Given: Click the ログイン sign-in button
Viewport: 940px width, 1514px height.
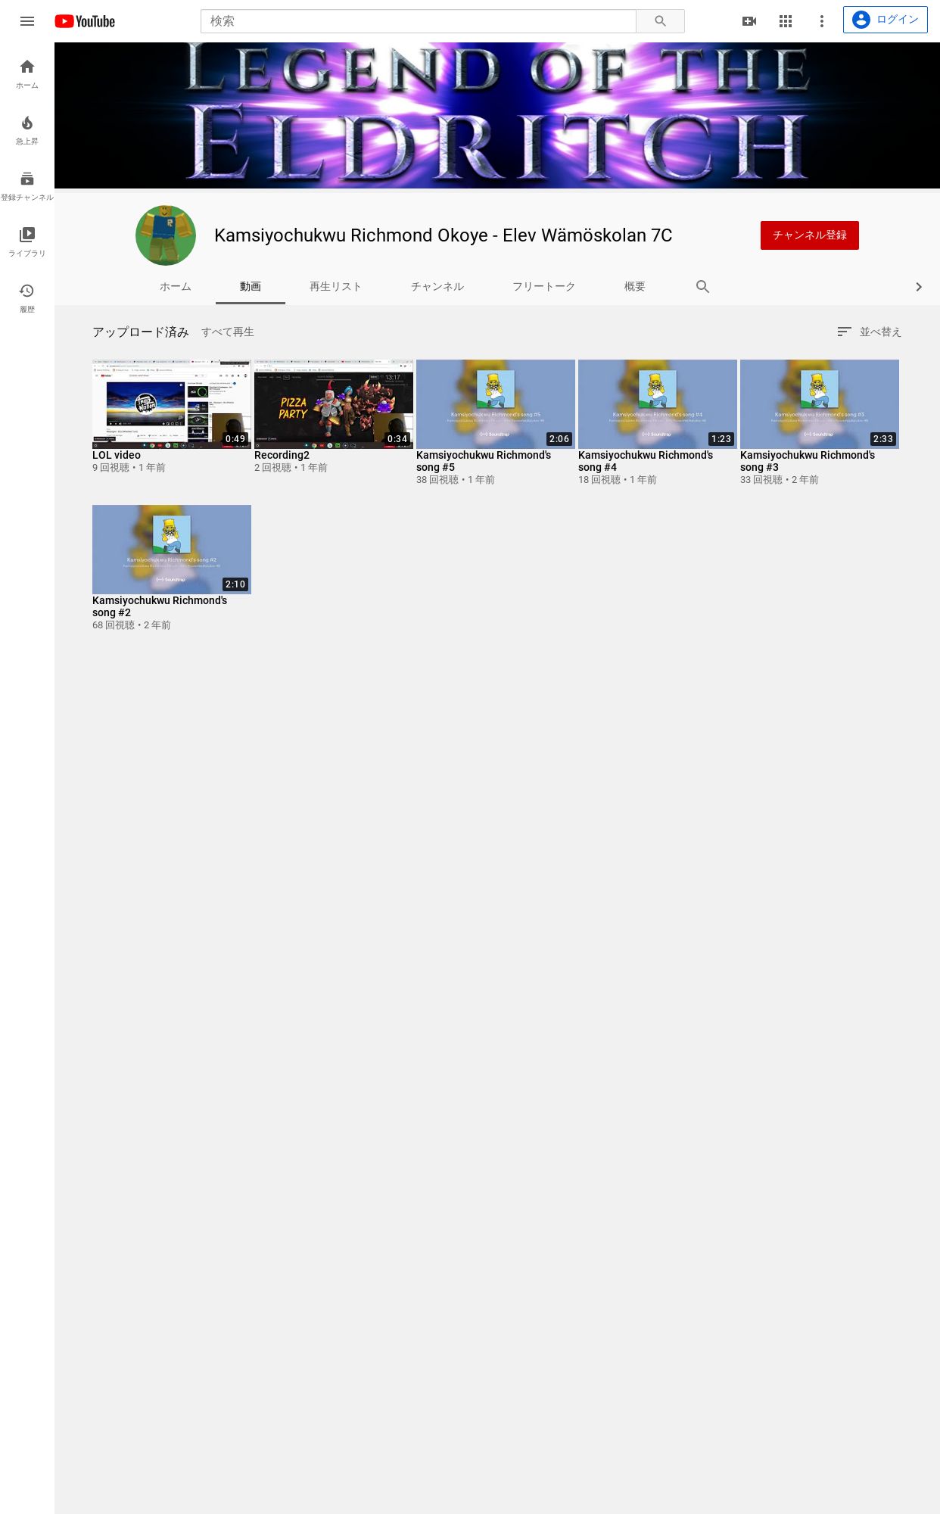Looking at the screenshot, I should (886, 20).
